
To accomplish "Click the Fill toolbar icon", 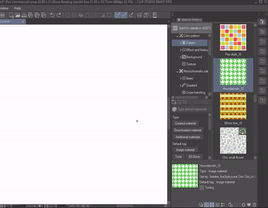I will (x=80, y=15).
